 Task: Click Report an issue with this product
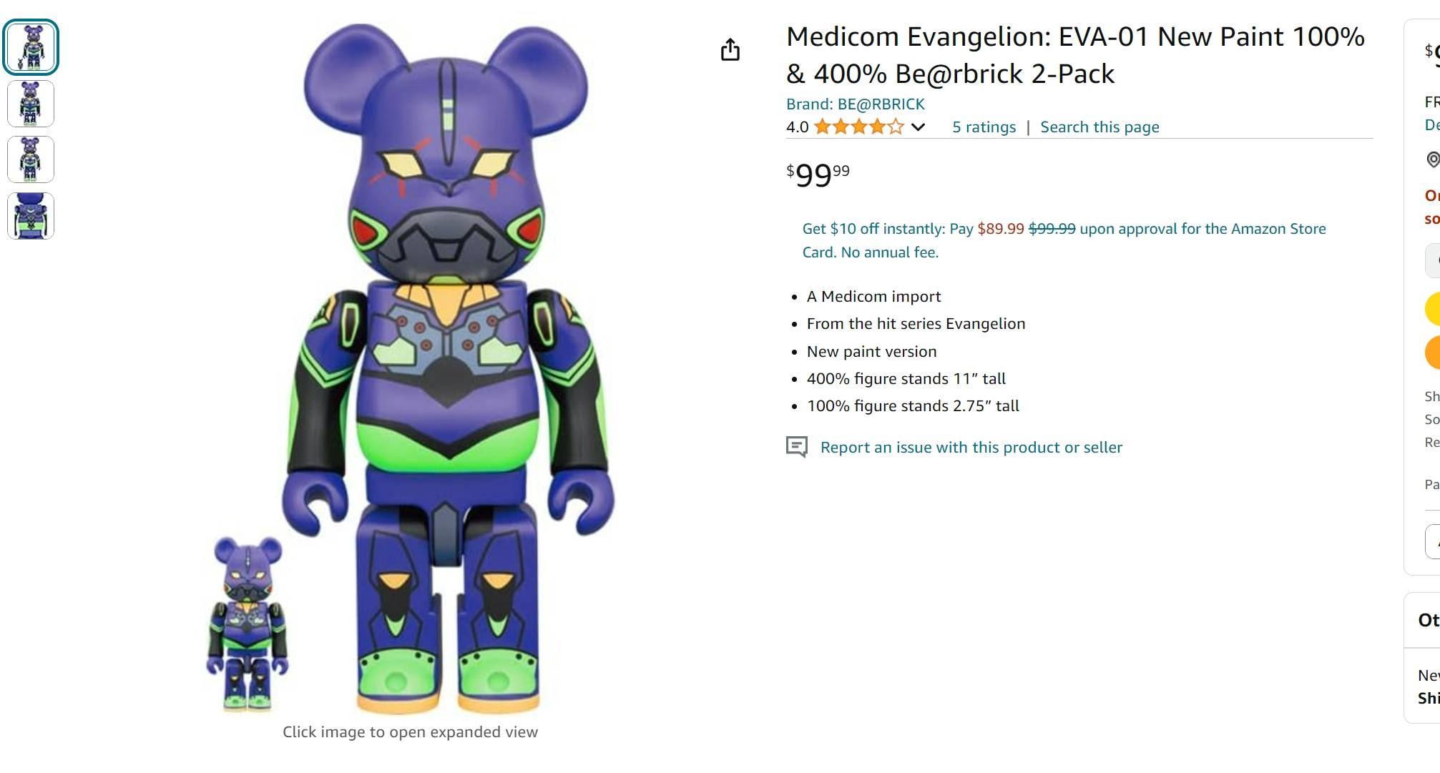coord(971,448)
